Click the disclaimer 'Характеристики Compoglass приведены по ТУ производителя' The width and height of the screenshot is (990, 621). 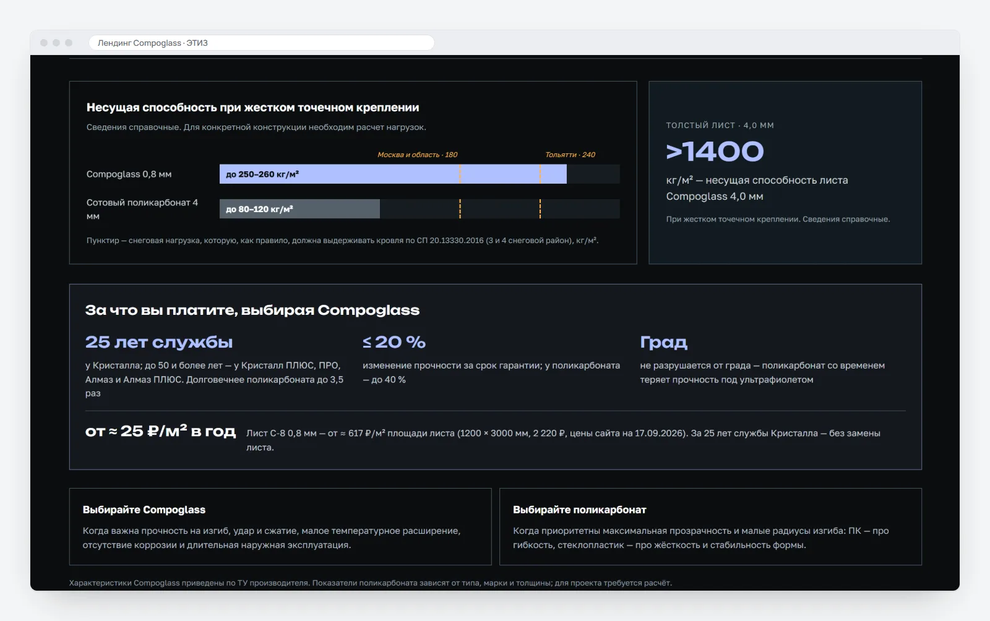(x=189, y=583)
